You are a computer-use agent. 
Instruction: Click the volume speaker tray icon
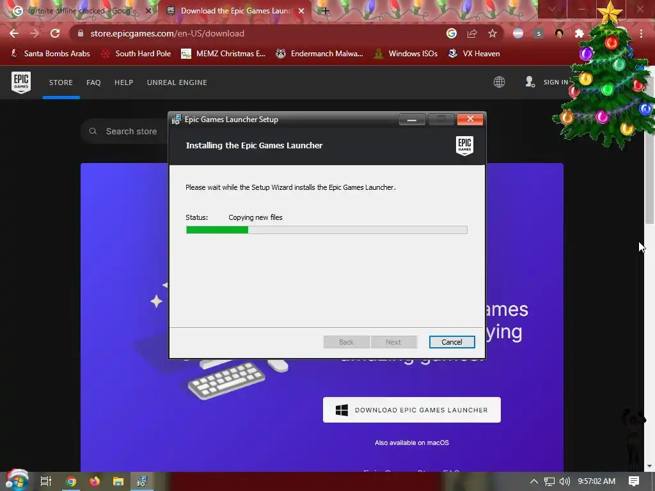(x=565, y=481)
